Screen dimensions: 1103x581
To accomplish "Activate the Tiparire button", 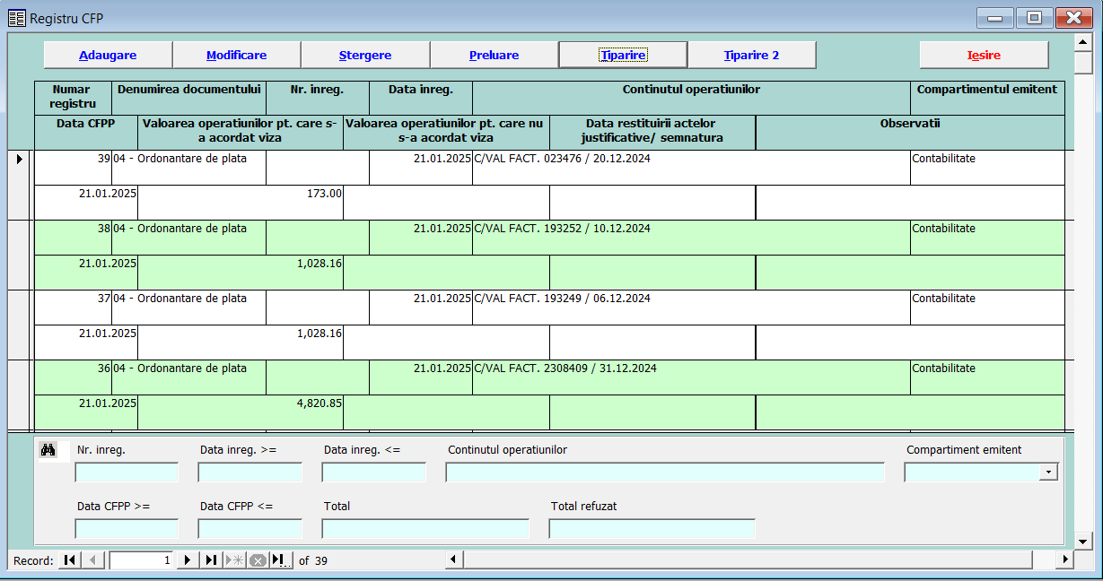I will tap(623, 54).
